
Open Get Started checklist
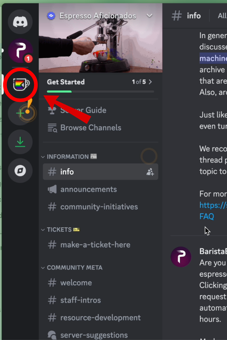[100, 86]
